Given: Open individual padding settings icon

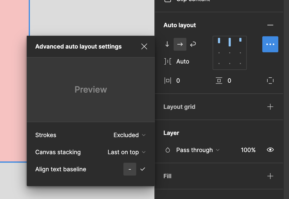Looking at the screenshot, I should tap(270, 81).
